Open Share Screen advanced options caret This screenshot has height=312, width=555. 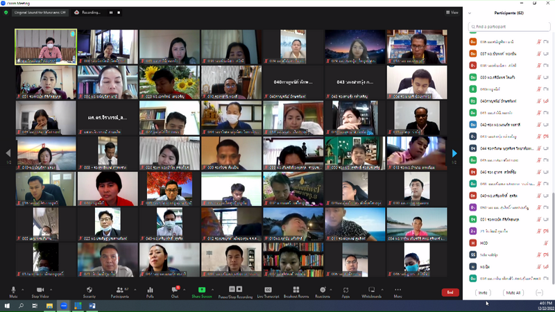[212, 290]
